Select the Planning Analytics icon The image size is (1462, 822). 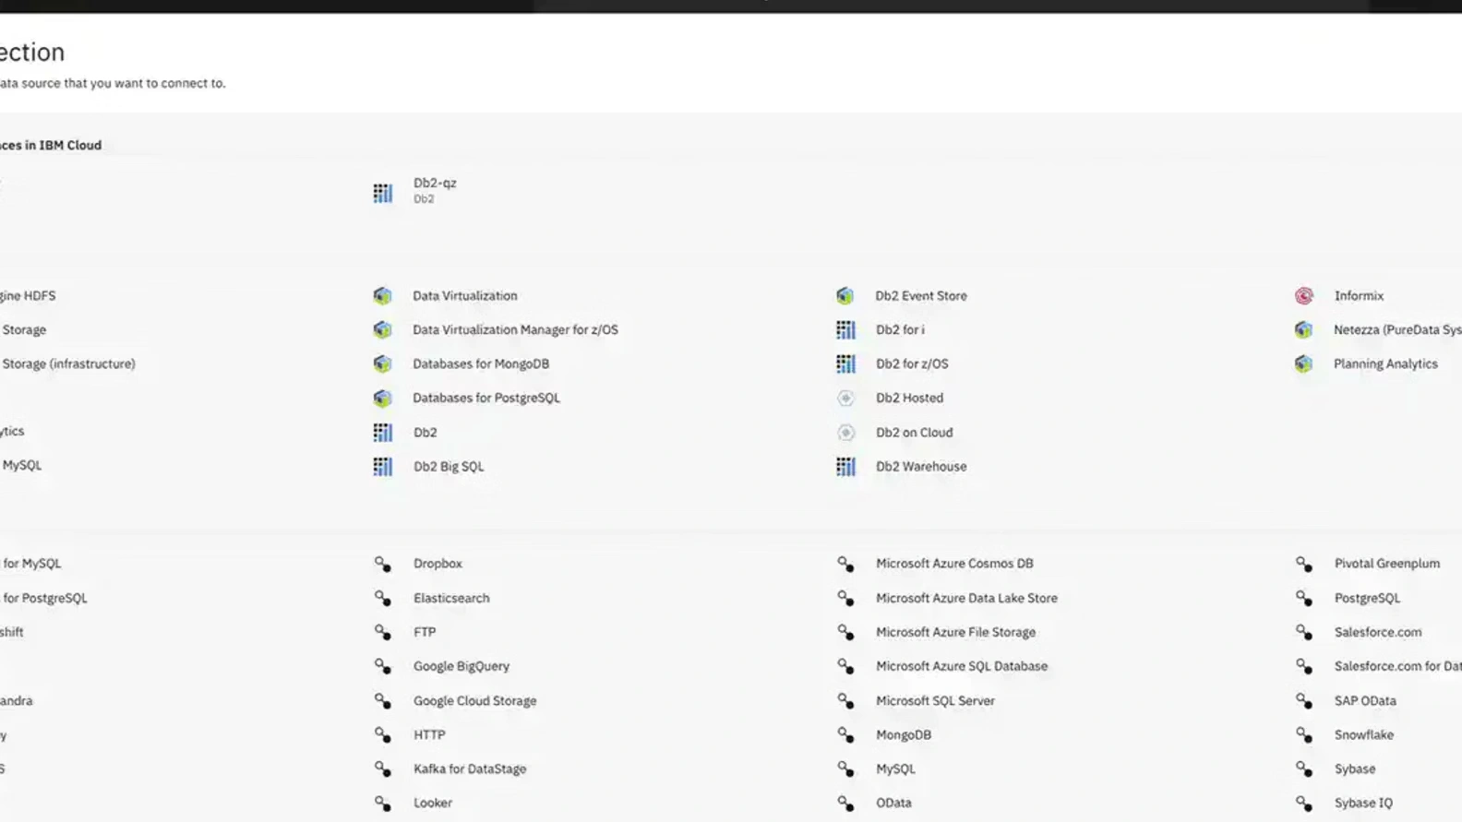pyautogui.click(x=1303, y=364)
